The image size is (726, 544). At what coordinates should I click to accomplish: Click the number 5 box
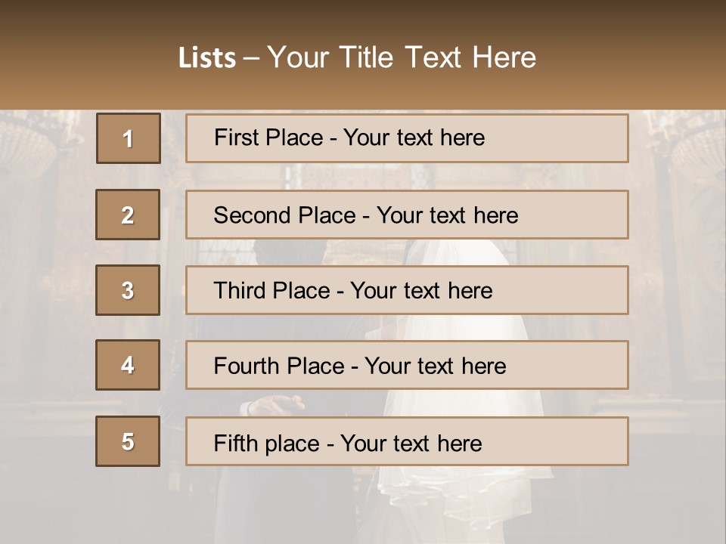point(128,441)
